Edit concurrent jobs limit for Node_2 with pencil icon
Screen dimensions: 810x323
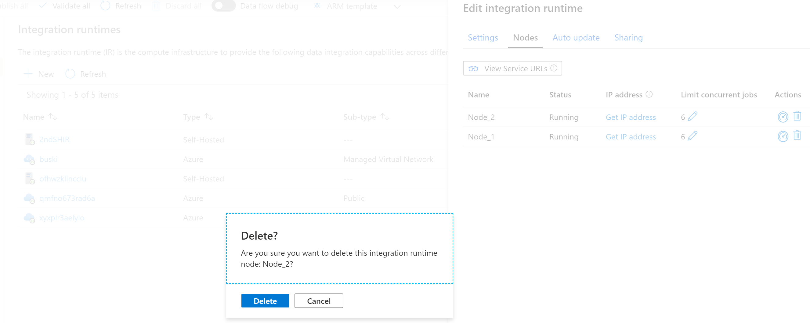692,116
